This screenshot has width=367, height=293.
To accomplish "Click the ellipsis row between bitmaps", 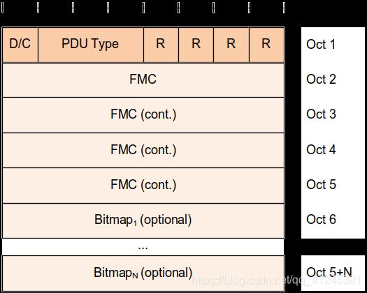I will pos(143,247).
